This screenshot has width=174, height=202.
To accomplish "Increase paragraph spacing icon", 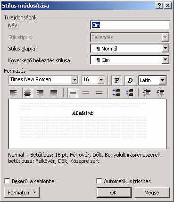I will [116, 93].
